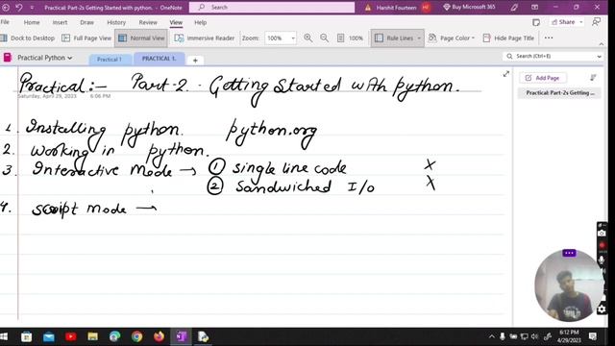Click the profile feedback icon
This screenshot has height=346, width=615.
(596, 22)
